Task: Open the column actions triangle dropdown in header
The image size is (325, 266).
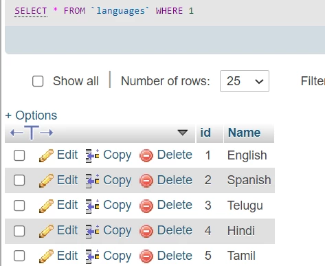Action: [x=183, y=133]
